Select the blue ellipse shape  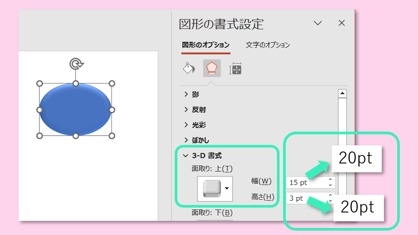pos(75,110)
